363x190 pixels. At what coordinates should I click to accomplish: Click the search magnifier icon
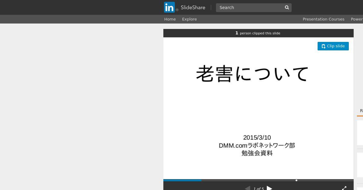point(287,8)
